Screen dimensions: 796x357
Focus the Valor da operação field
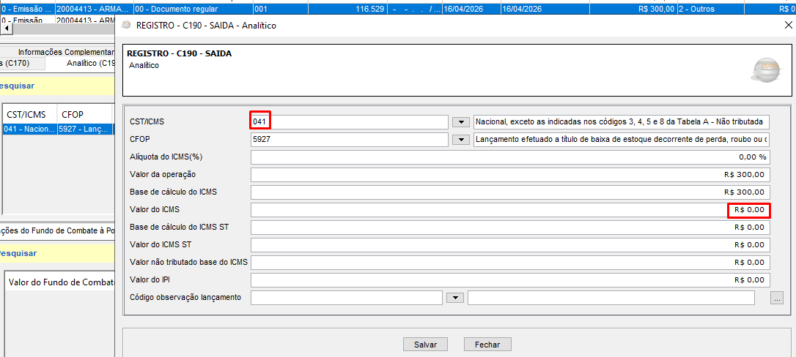point(509,175)
